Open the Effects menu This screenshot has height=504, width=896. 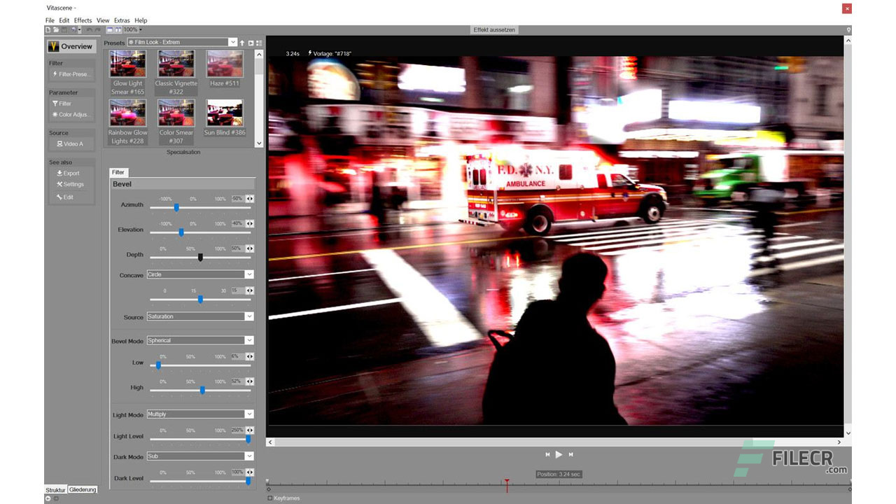tap(83, 20)
